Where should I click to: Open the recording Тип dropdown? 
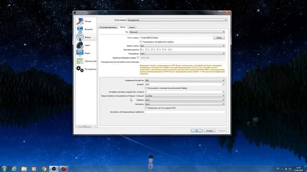tap(177, 32)
